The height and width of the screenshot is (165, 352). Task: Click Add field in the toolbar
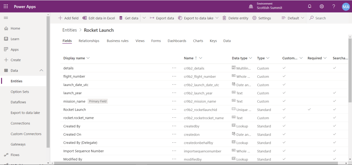[68, 18]
